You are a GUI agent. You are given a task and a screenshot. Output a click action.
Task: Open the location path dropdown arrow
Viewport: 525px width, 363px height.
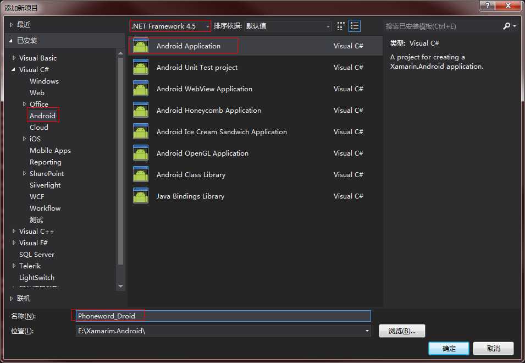click(367, 331)
